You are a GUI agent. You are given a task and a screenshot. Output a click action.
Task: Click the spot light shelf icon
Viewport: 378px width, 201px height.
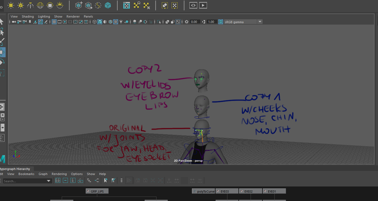[30, 5]
